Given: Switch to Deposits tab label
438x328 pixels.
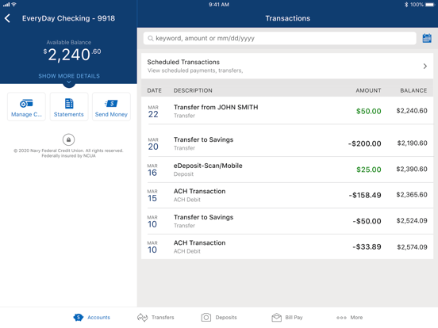Looking at the screenshot, I should pyautogui.click(x=226, y=318).
